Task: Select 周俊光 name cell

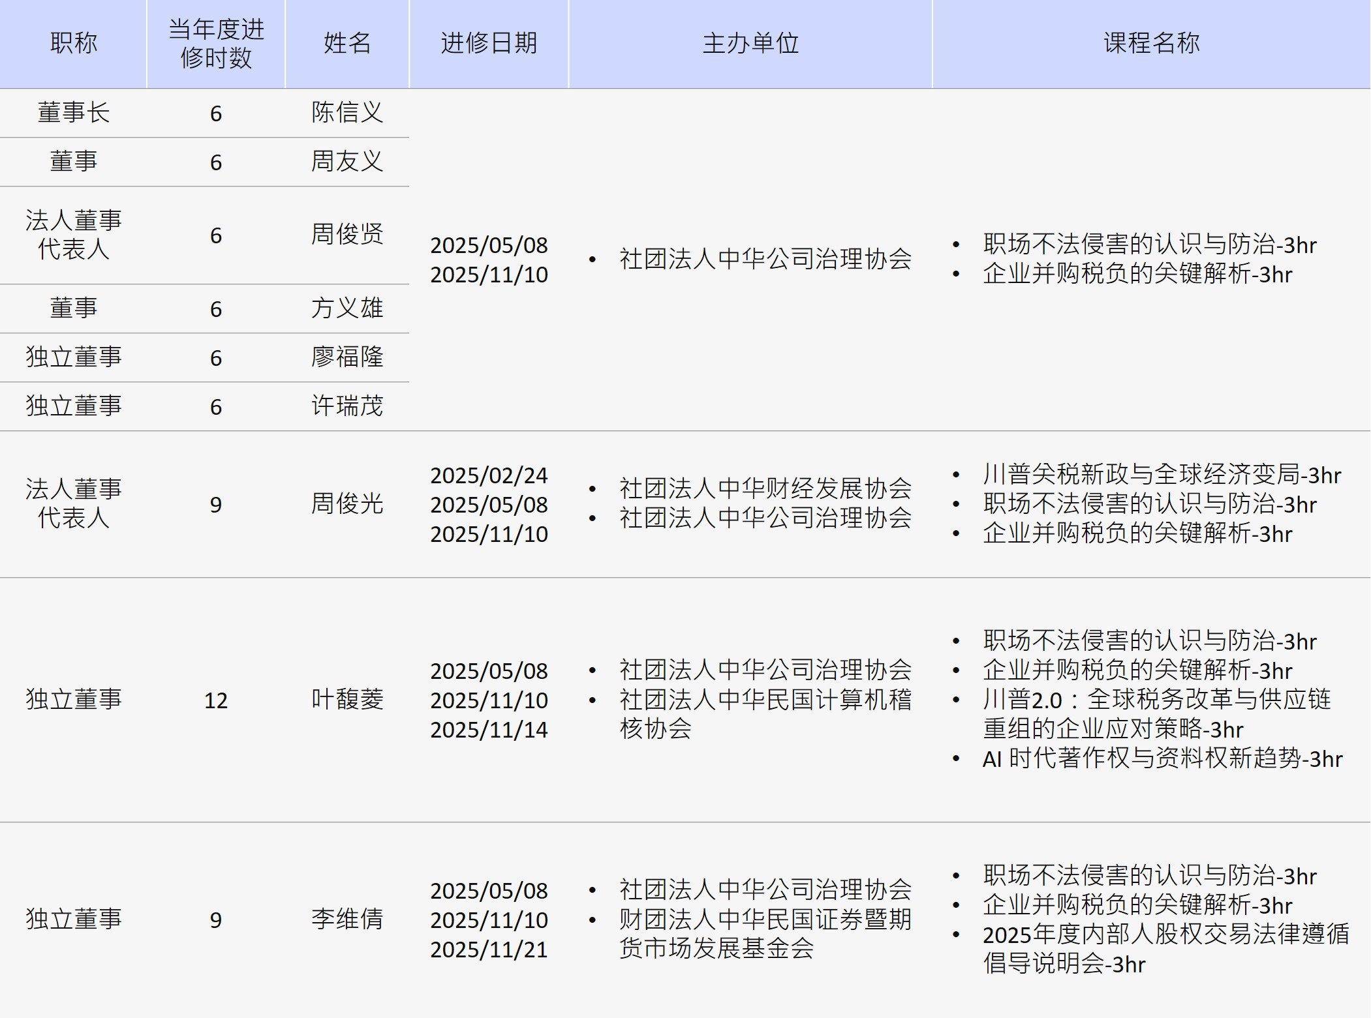Action: (347, 504)
